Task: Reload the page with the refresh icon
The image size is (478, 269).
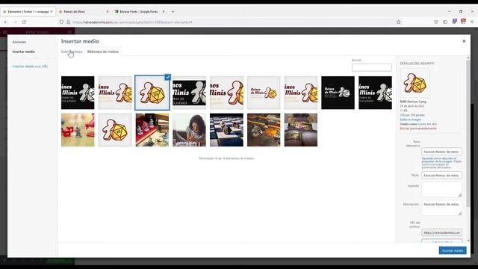Action: click(24, 22)
